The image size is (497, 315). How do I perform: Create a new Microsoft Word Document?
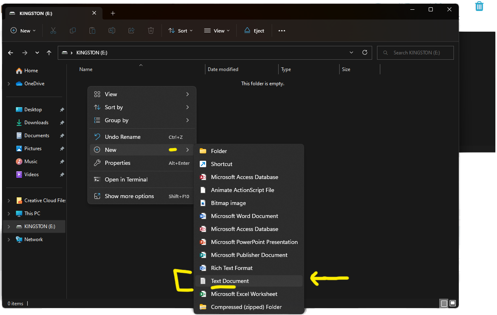249,216
